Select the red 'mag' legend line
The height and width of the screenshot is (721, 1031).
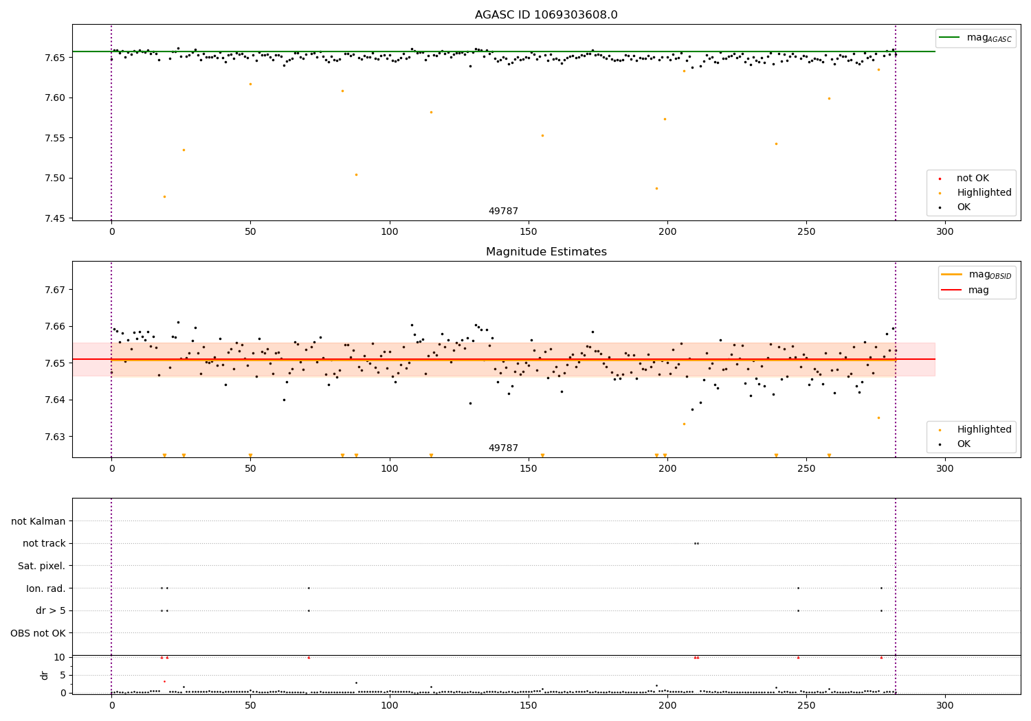click(951, 290)
